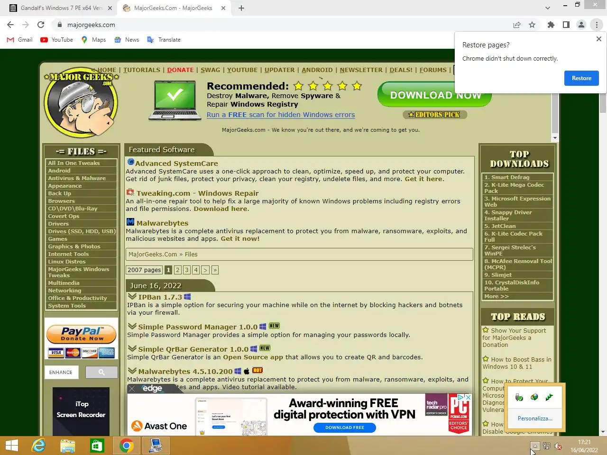Jump to last page double arrow
Screen dimensions: 607x455
point(215,270)
